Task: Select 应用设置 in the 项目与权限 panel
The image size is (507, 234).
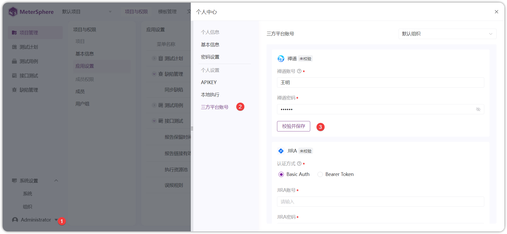Action: [102, 66]
